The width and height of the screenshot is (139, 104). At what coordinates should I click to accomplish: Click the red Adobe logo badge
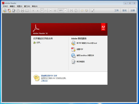click(x=103, y=27)
